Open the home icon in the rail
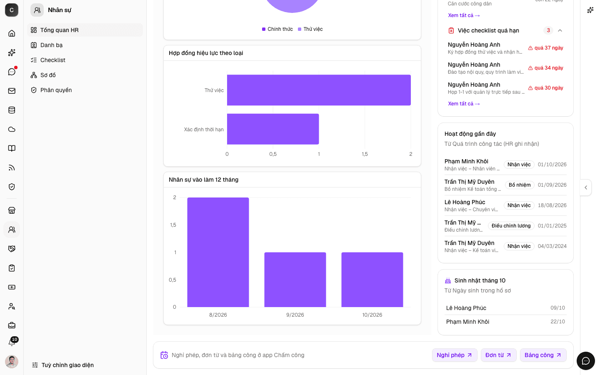The height and width of the screenshot is (375, 600). [12, 33]
